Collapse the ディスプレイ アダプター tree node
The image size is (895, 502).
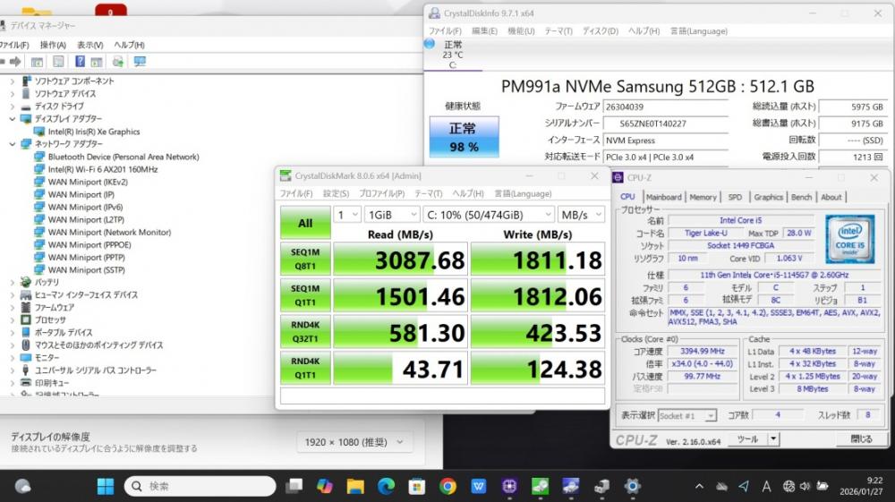(x=13, y=119)
